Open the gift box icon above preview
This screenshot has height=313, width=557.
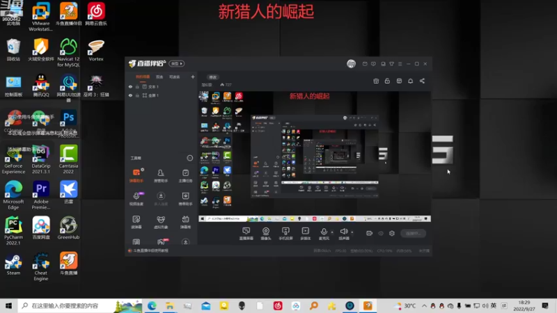coord(376,81)
